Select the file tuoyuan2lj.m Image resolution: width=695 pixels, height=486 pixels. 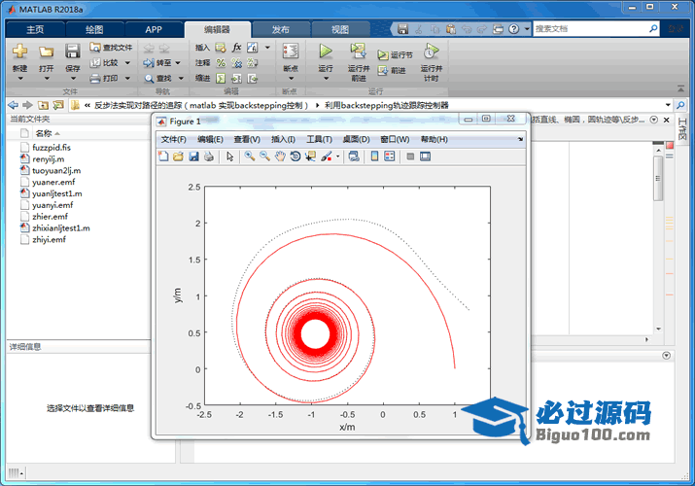[56, 170]
